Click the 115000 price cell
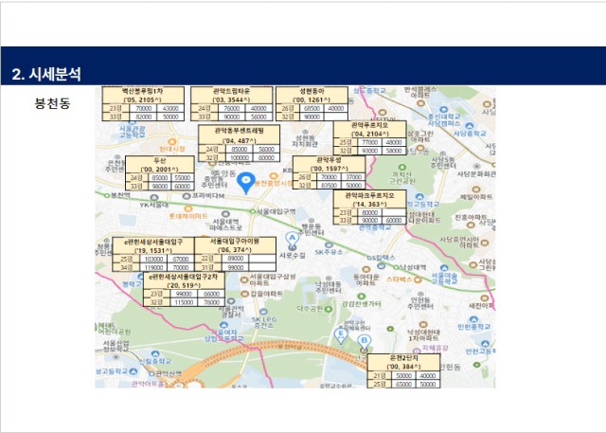This screenshot has width=606, height=433. pyautogui.click(x=184, y=302)
